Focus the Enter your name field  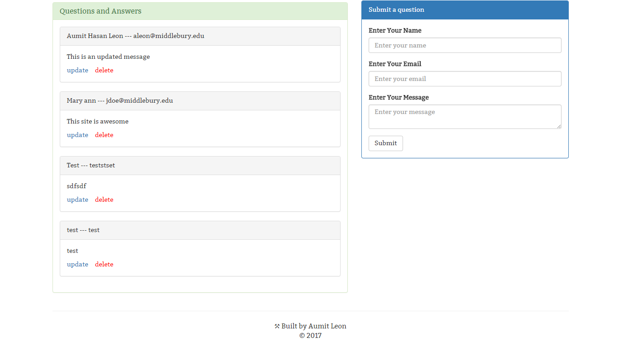(465, 45)
